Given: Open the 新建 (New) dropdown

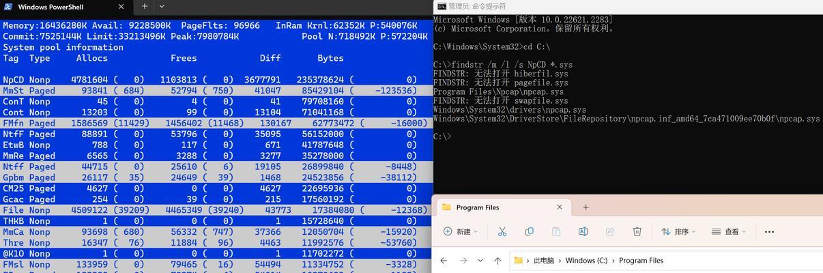Looking at the screenshot, I should tap(461, 231).
